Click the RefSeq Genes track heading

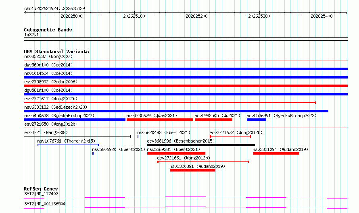click(41, 189)
